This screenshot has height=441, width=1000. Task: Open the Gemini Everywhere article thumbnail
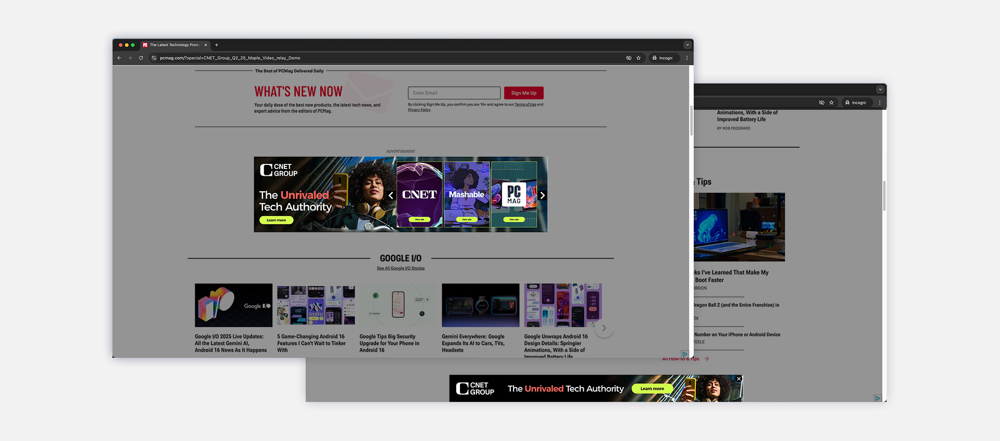[x=480, y=305]
